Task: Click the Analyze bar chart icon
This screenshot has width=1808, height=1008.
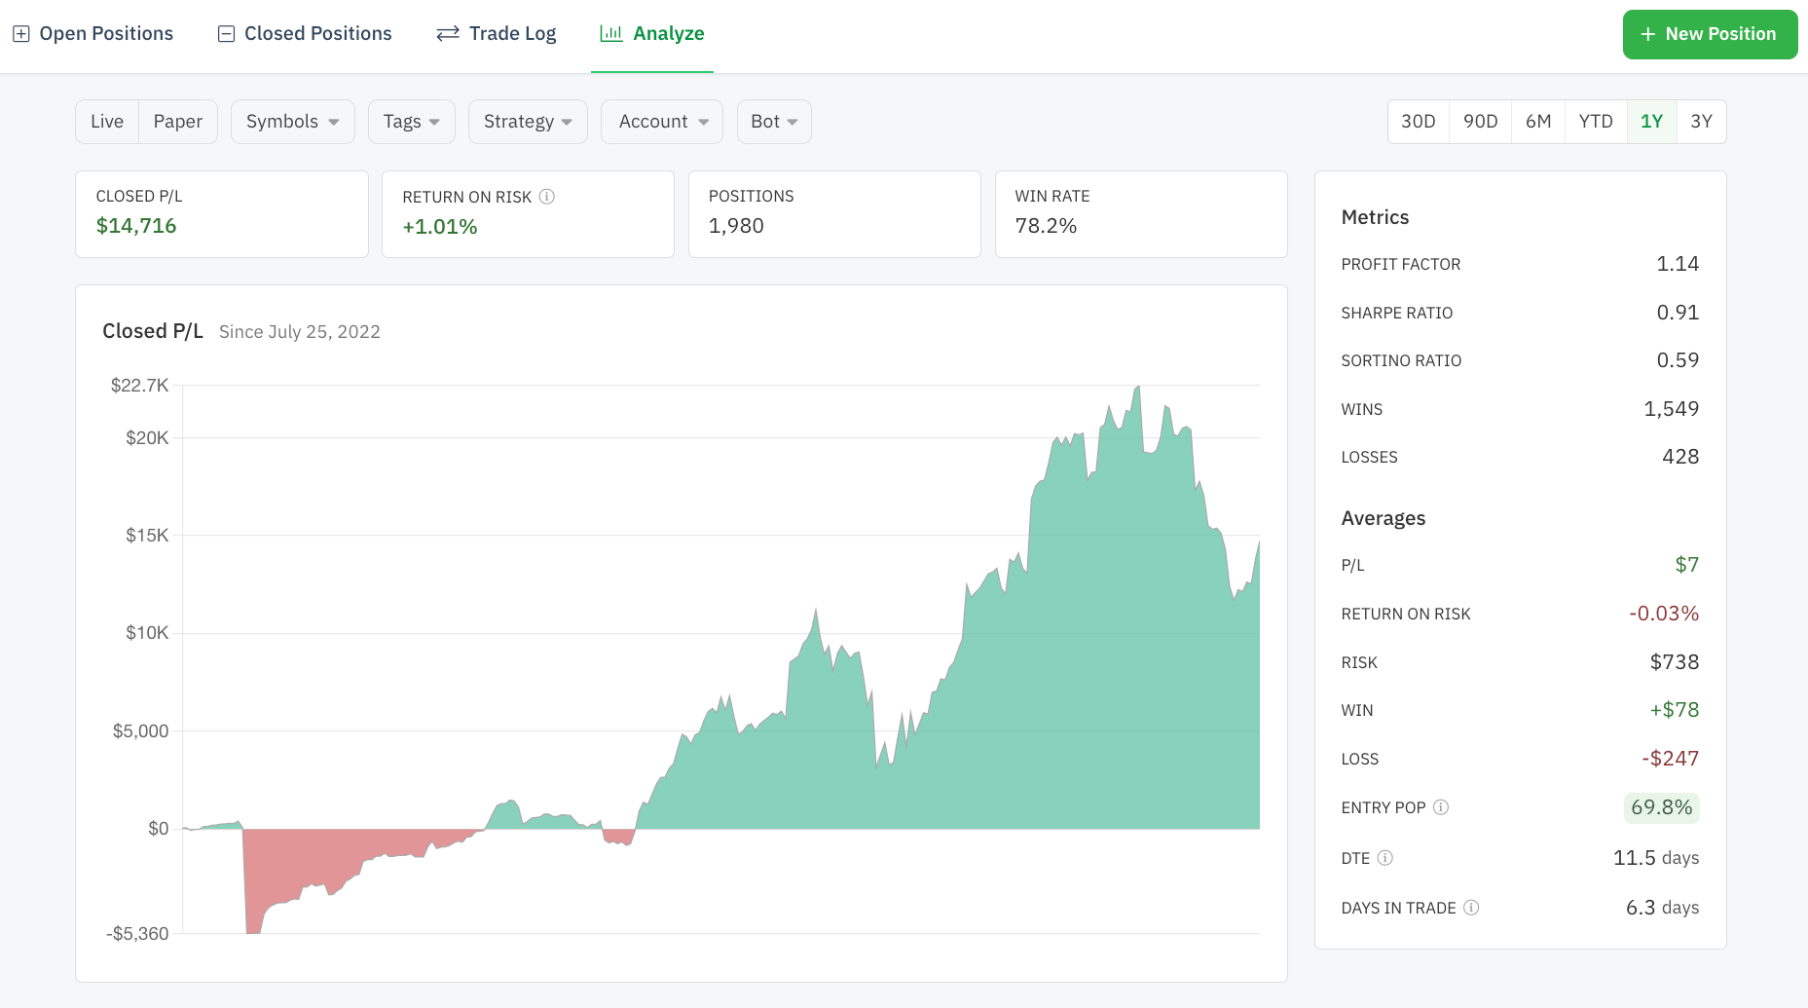Action: (610, 33)
